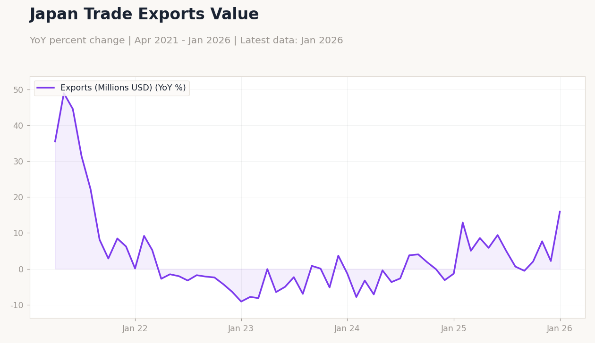Click the y-axis label 20
595x343 pixels.
[x=18, y=197]
